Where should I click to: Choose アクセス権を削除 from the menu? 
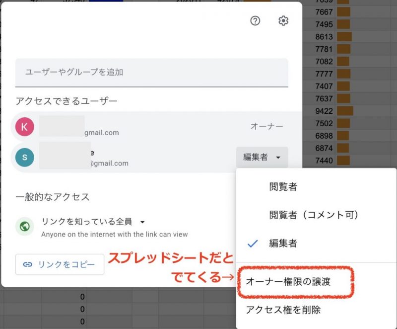pyautogui.click(x=283, y=310)
